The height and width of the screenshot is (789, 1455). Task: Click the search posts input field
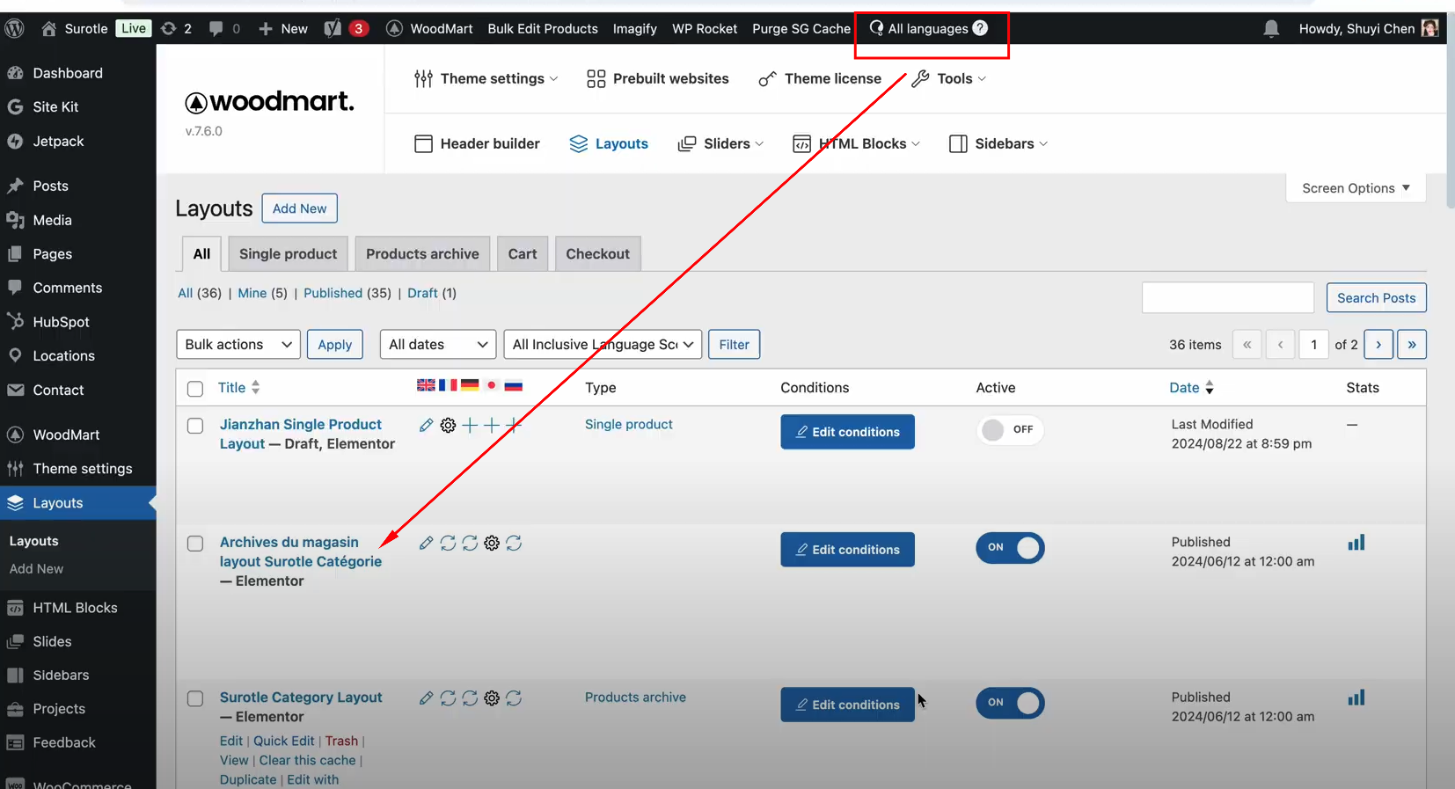pyautogui.click(x=1227, y=297)
